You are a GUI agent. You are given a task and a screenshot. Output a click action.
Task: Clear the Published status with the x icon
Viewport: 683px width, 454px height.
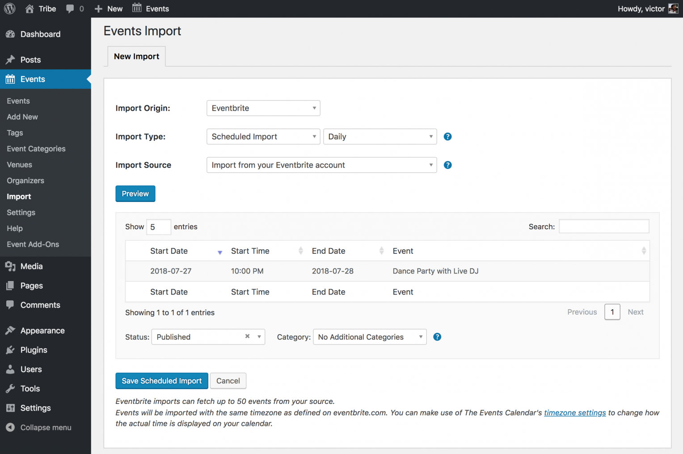247,336
